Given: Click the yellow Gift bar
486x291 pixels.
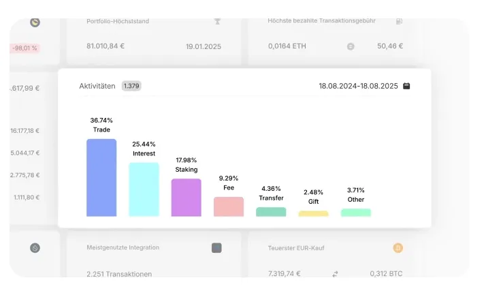Looking at the screenshot, I should 313,213.
